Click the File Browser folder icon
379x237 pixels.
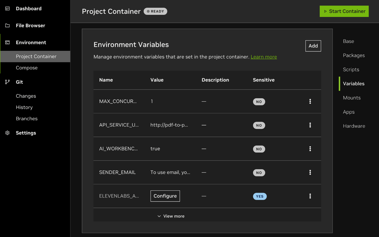7,25
